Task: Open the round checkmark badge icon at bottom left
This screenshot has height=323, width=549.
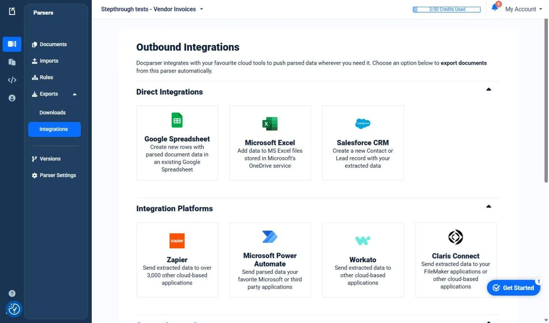Action: click(14, 309)
